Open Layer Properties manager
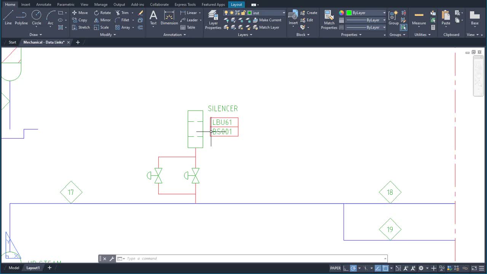The image size is (487, 274). pyautogui.click(x=213, y=20)
